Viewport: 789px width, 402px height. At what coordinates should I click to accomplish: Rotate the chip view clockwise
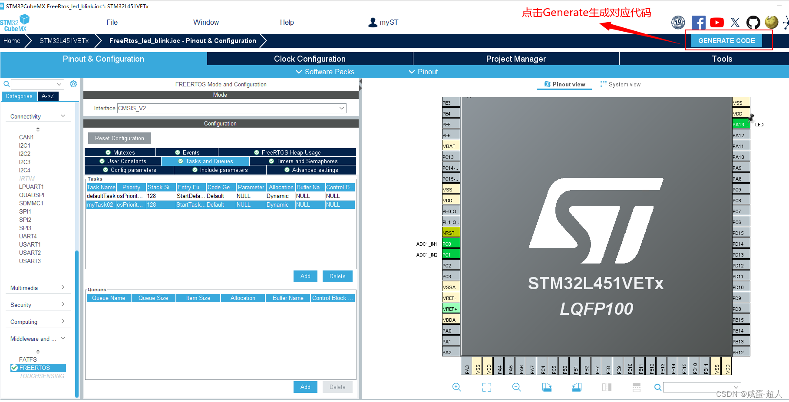click(x=547, y=387)
